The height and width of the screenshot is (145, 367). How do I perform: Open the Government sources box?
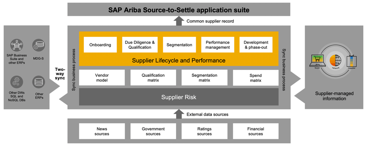(153, 131)
